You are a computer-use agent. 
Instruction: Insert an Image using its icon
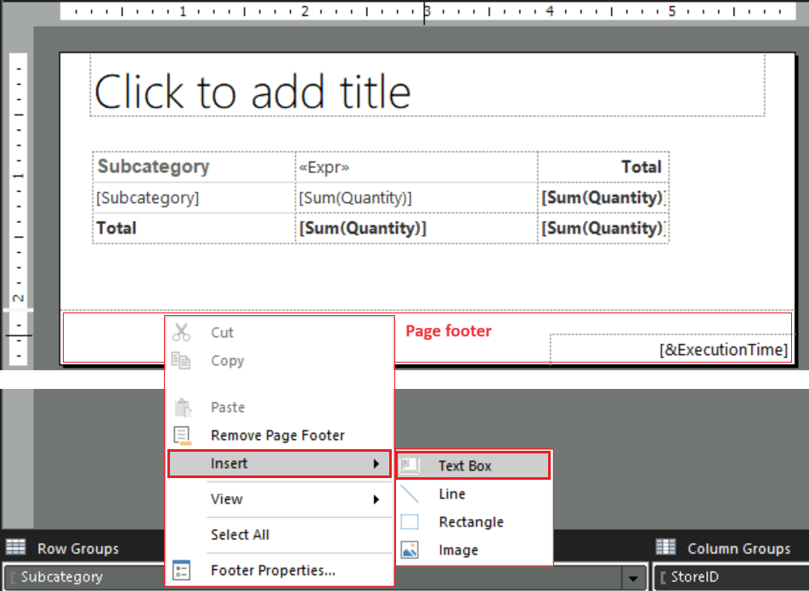[x=411, y=549]
